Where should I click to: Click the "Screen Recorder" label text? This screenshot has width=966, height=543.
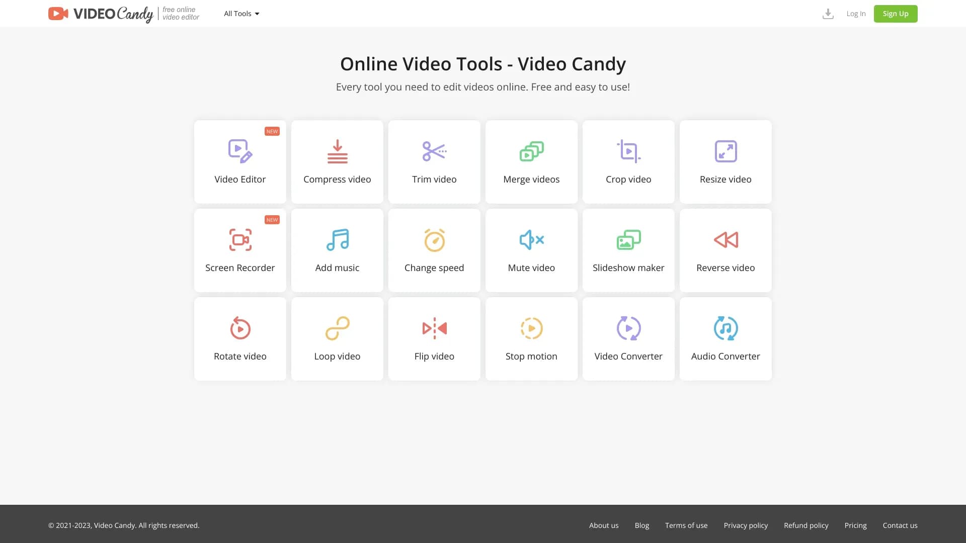coord(240,268)
